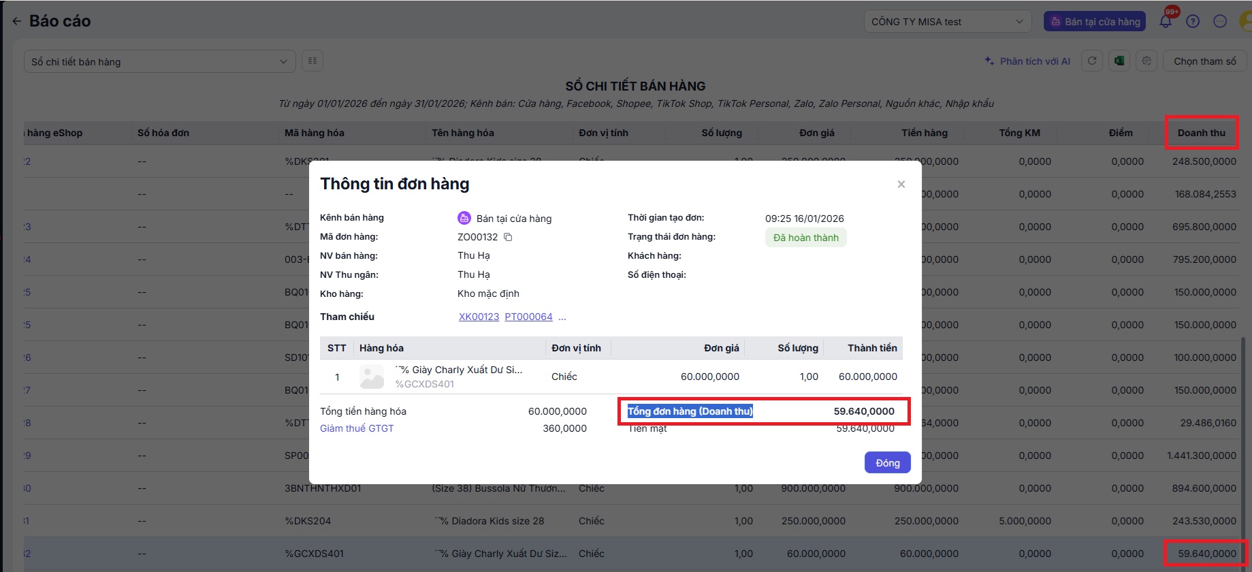Copy the order code ZO00132
This screenshot has width=1252, height=572.
click(508, 237)
